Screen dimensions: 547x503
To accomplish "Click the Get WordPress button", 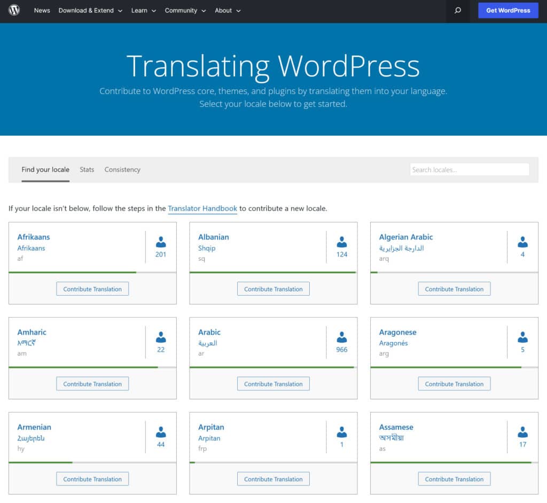I will 507,10.
